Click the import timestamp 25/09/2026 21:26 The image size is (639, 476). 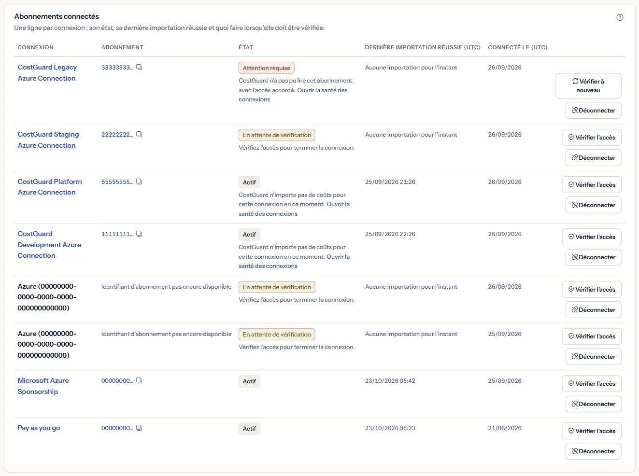pyautogui.click(x=390, y=182)
